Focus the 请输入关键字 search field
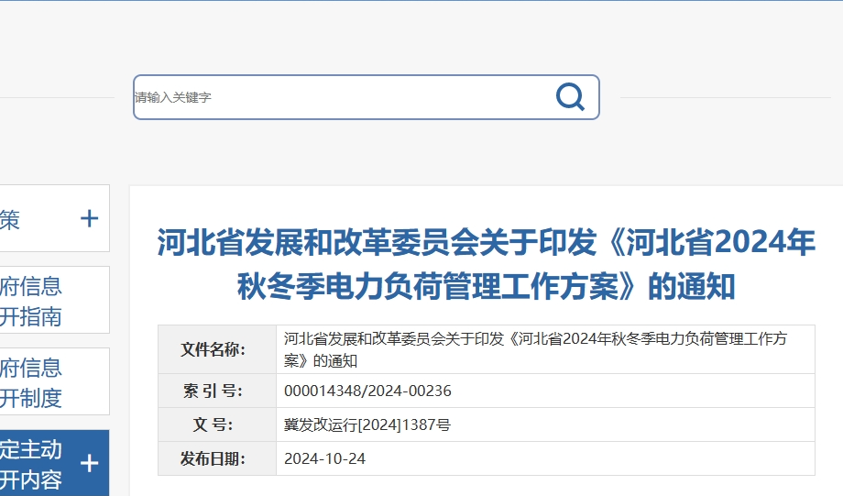 pyautogui.click(x=339, y=97)
